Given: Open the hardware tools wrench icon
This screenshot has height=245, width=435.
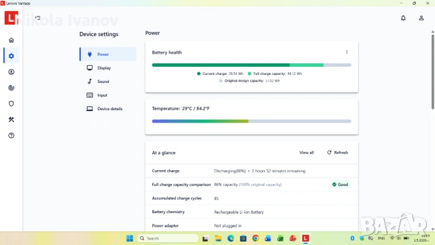Looking at the screenshot, I should (x=11, y=120).
